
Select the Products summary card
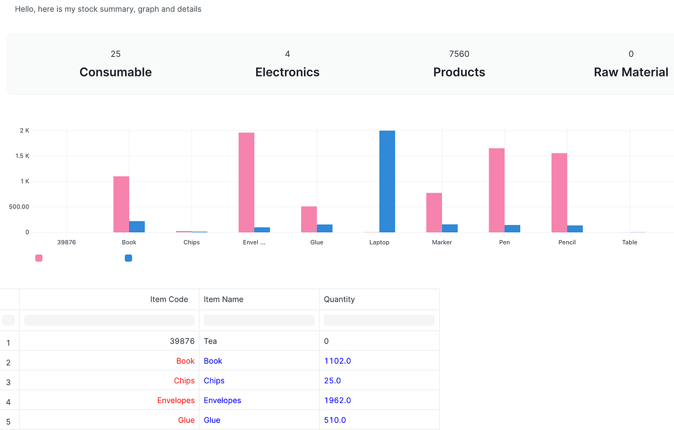tap(459, 64)
